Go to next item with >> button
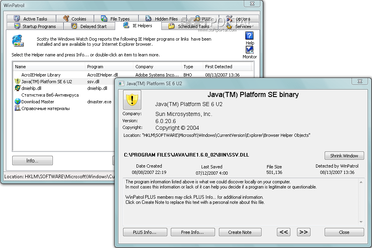The width and height of the screenshot is (372, 248). pyautogui.click(x=304, y=232)
